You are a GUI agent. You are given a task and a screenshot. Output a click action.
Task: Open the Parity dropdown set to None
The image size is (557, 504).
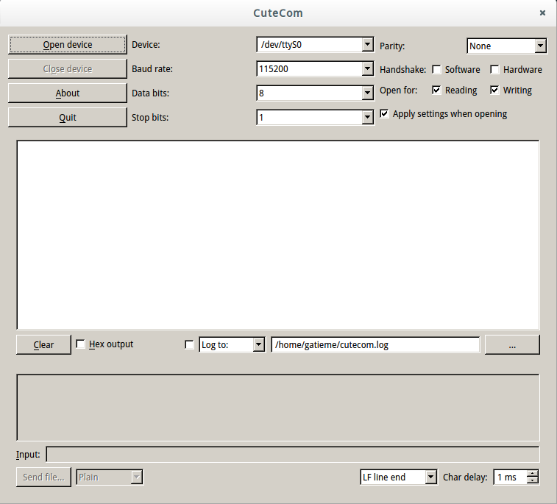pos(540,46)
